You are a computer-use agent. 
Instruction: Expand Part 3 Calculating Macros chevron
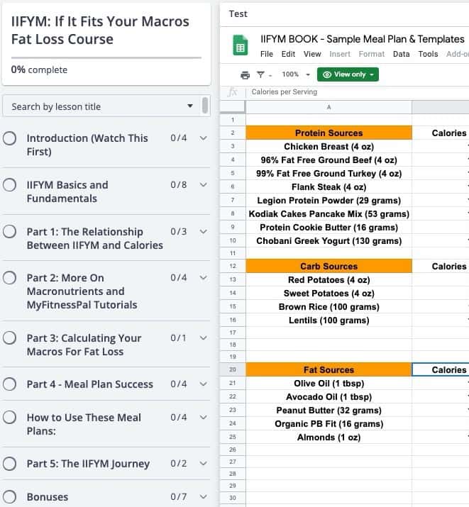click(204, 338)
